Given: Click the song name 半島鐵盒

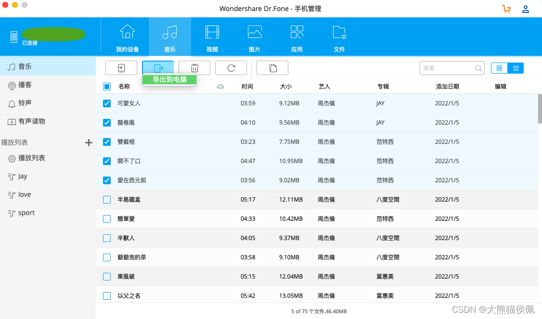Looking at the screenshot, I should pos(129,199).
